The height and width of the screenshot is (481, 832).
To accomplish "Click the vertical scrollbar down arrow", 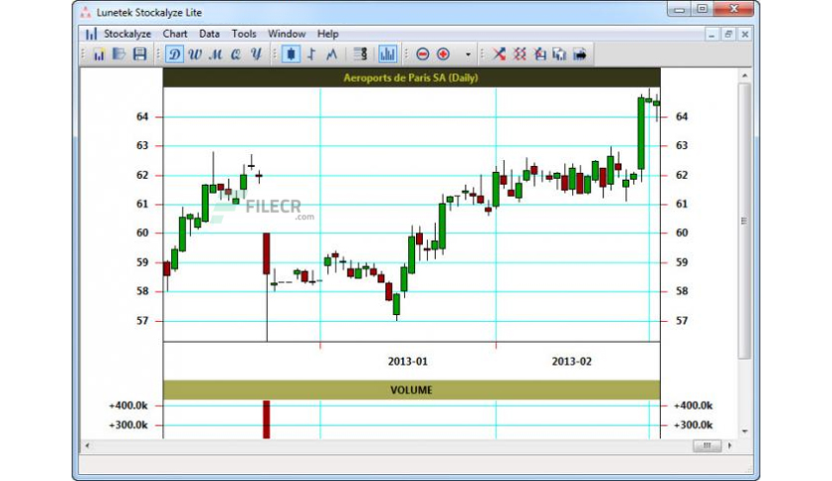I will point(744,431).
